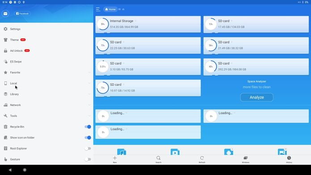Toggle the Recycle Bin switch
Viewport: 311px width, 175px height.
(x=88, y=127)
